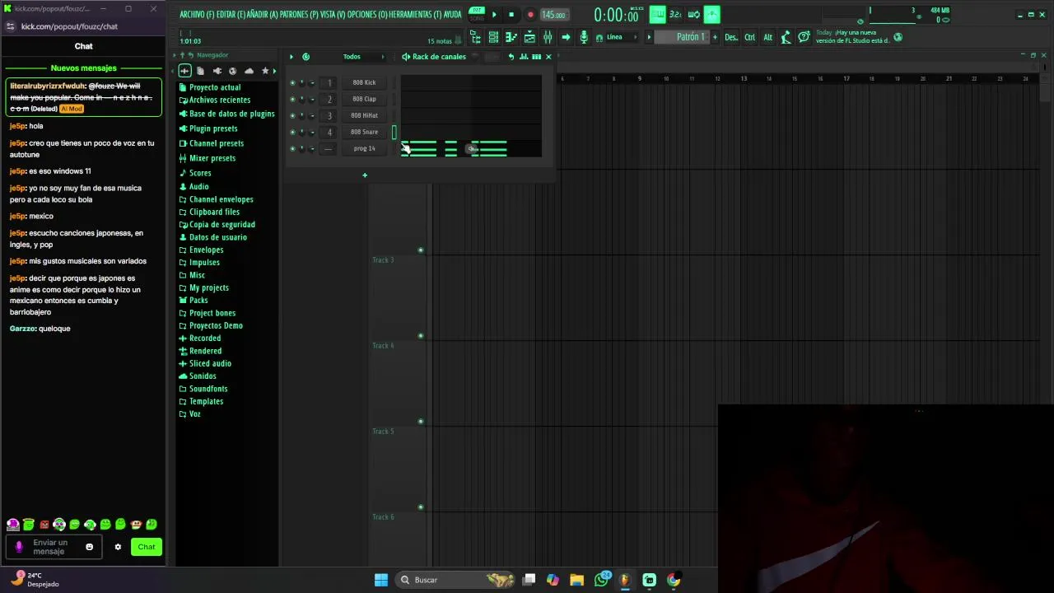Image resolution: width=1054 pixels, height=593 pixels.
Task: Open OPCIONES (O) menu
Action: (x=367, y=15)
